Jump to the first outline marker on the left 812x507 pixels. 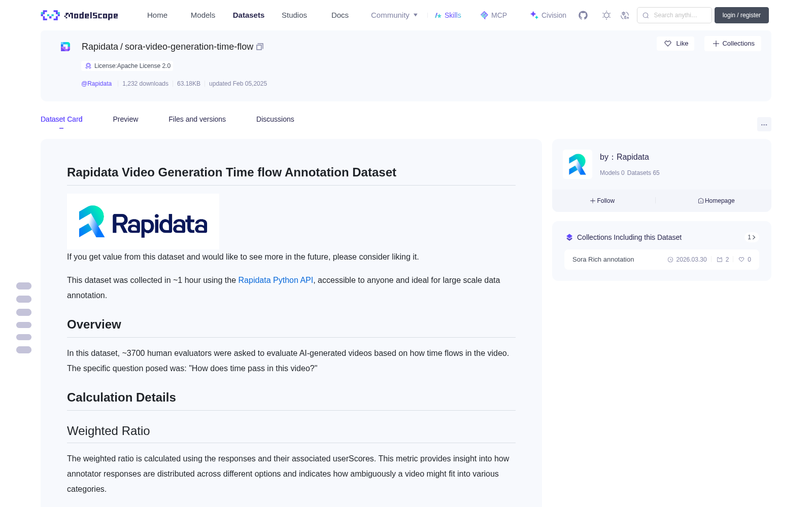click(24, 286)
